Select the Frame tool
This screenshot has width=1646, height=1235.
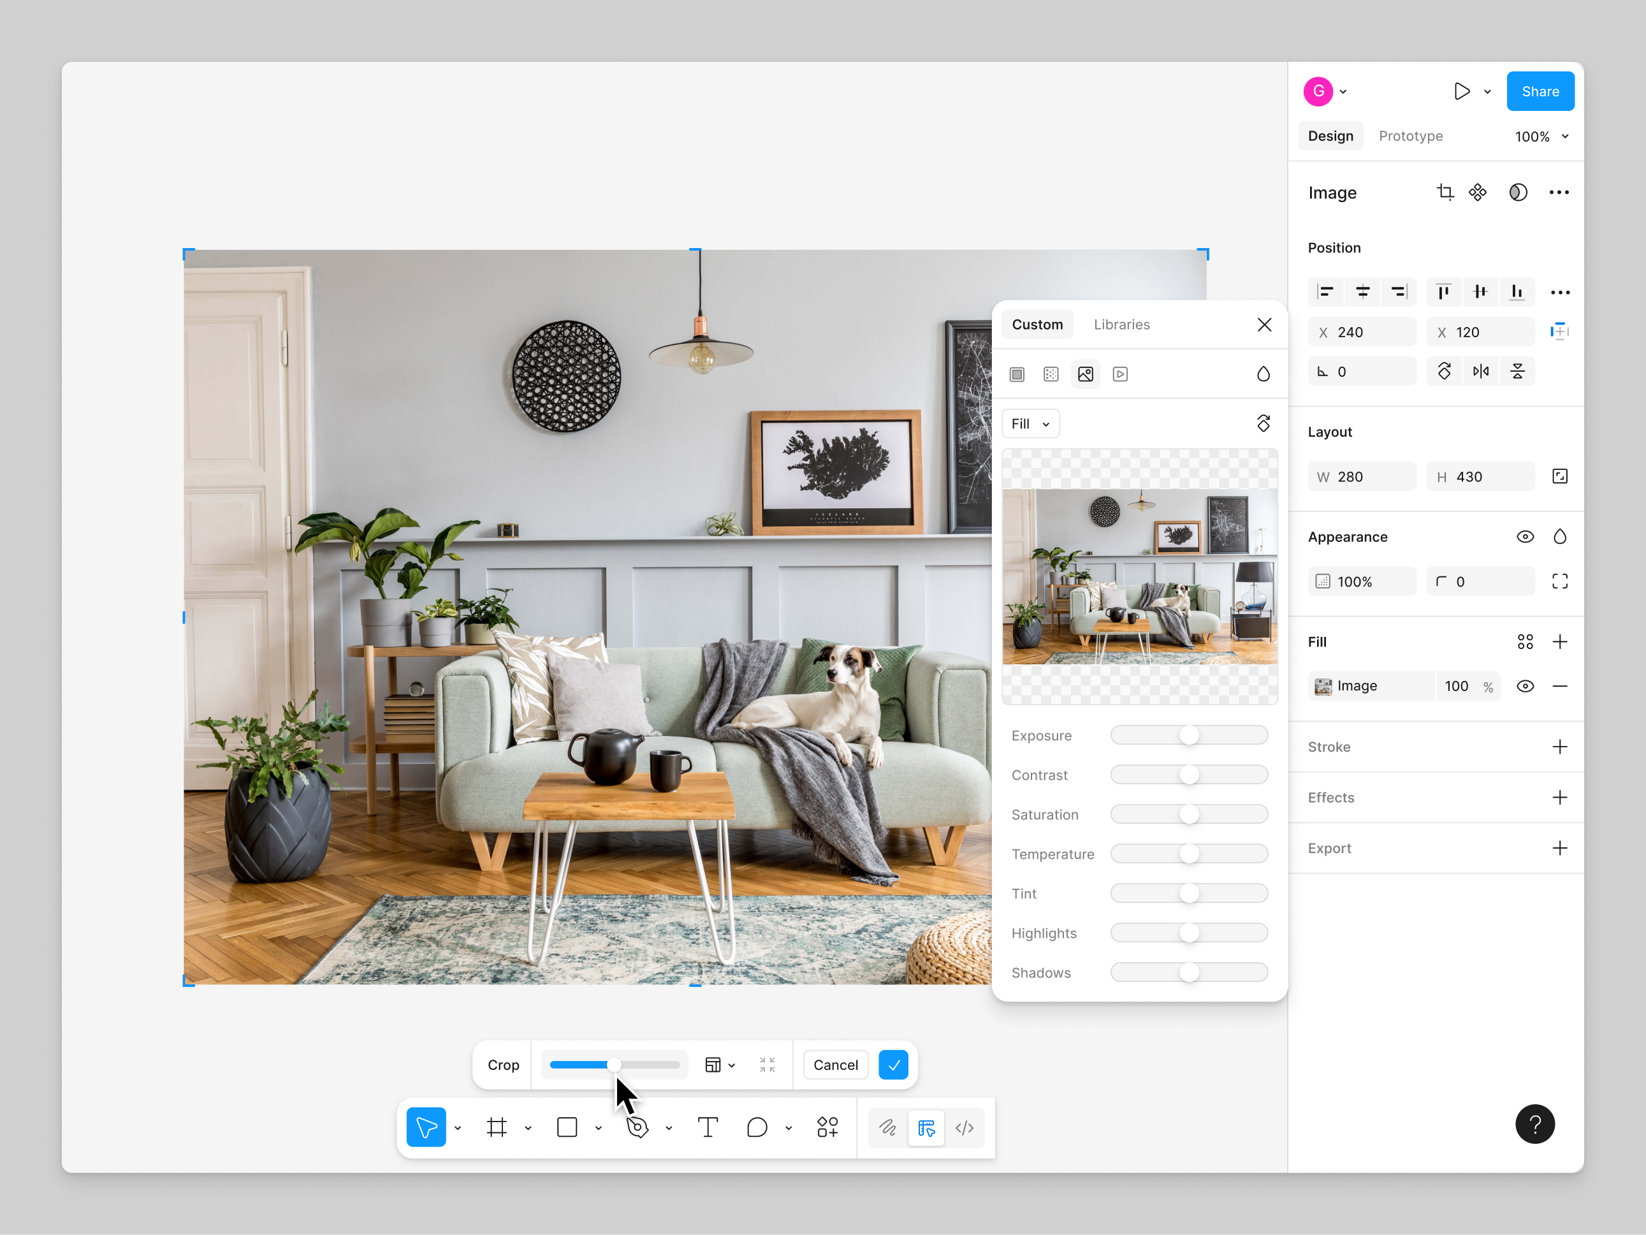497,1127
